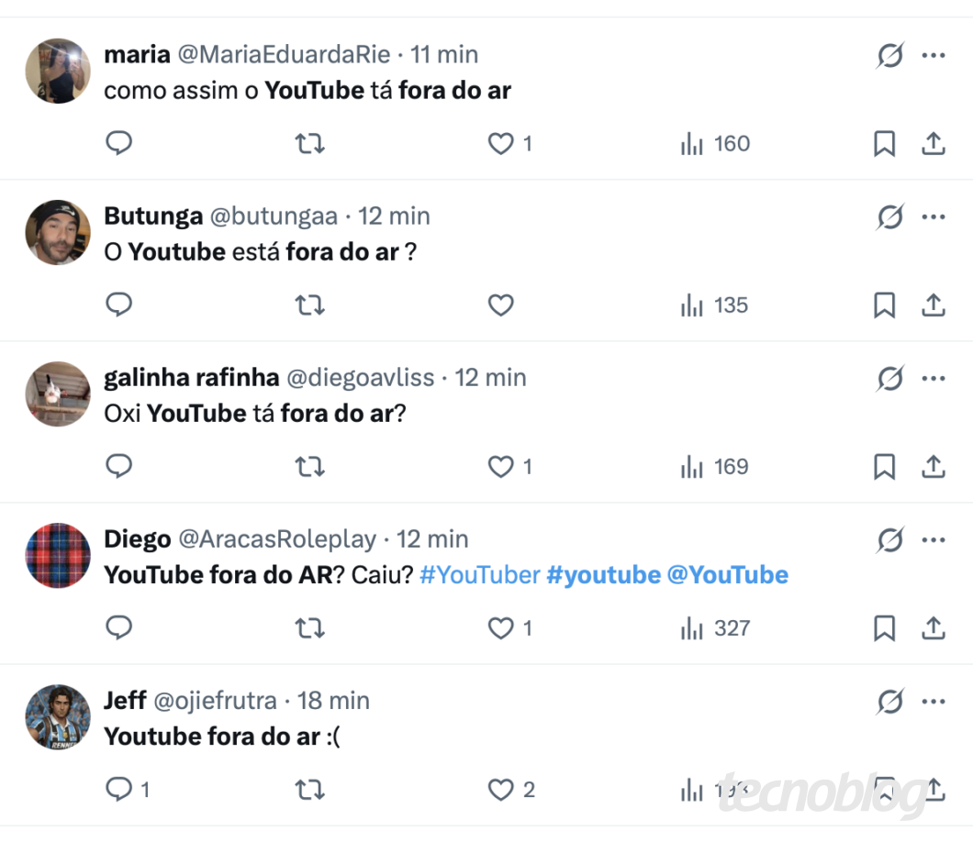Like Butunga's tweet about Youtube
The image size is (973, 842).
click(500, 305)
